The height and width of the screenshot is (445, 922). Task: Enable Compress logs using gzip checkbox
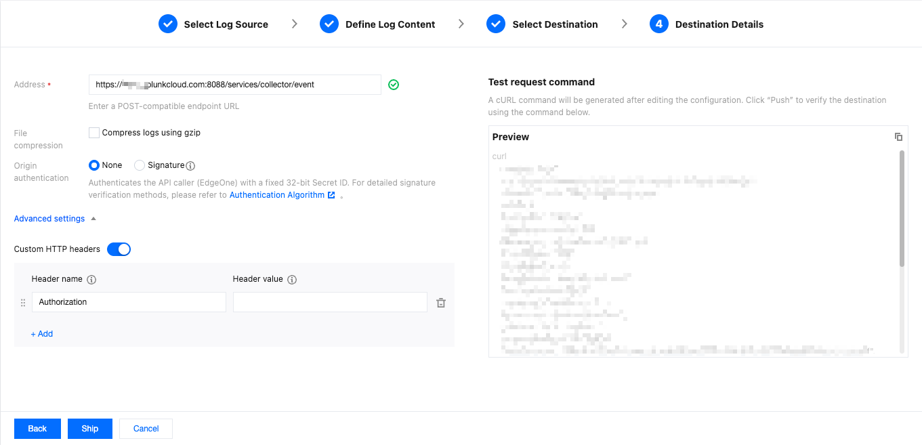(x=94, y=133)
